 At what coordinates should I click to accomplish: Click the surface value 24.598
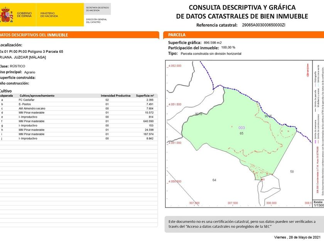149,130
